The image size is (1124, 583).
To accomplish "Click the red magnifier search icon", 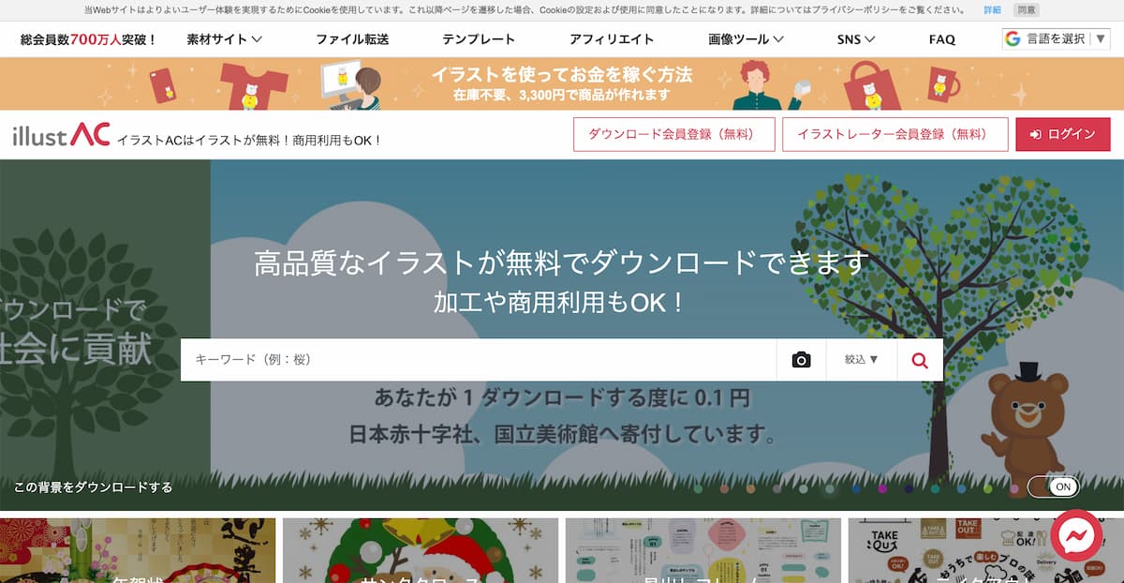I will 920,360.
